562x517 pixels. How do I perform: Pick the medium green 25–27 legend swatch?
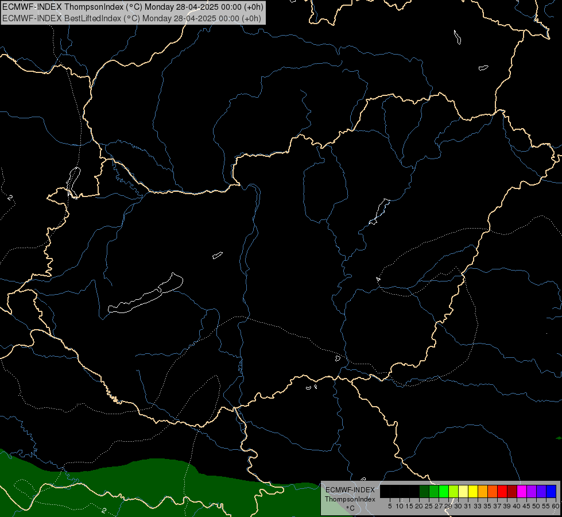point(434,491)
